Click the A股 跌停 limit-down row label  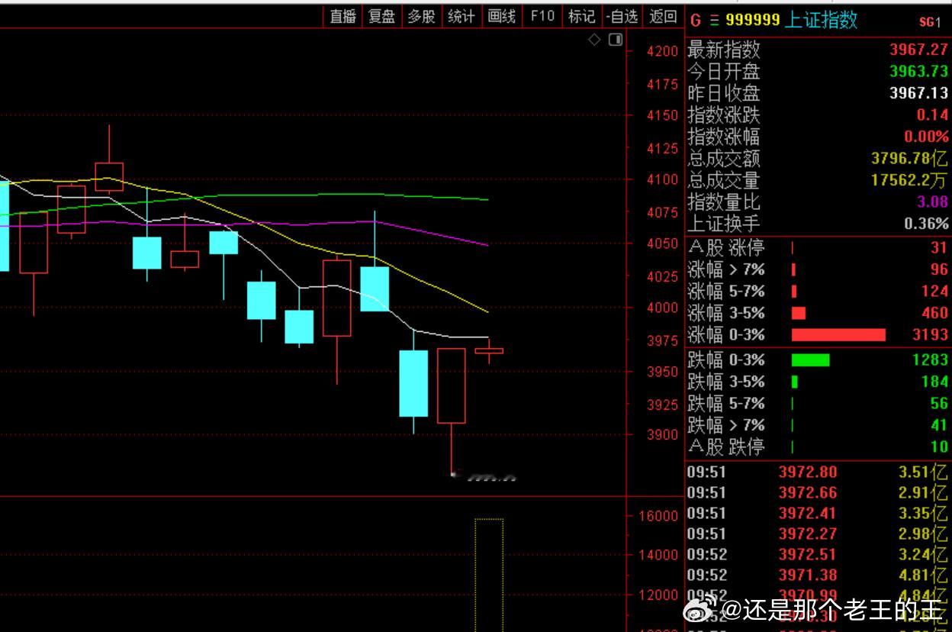click(x=726, y=447)
